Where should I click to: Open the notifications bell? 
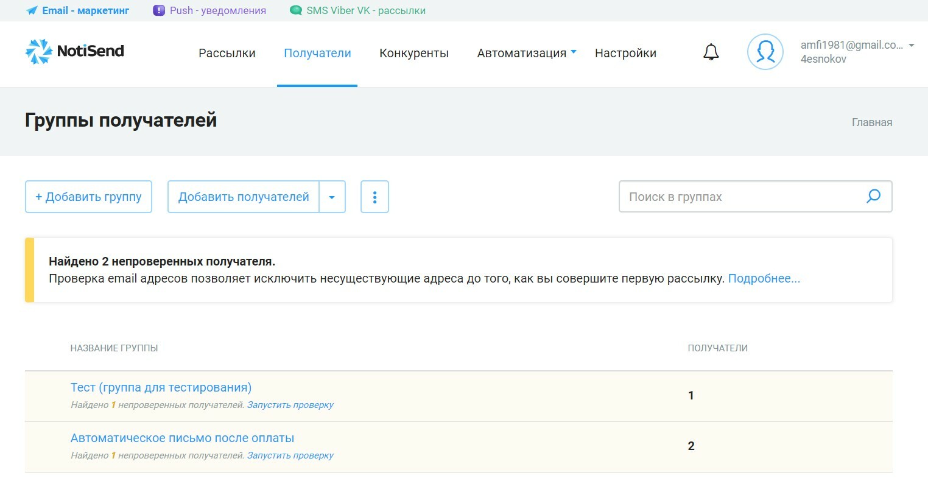pos(711,52)
